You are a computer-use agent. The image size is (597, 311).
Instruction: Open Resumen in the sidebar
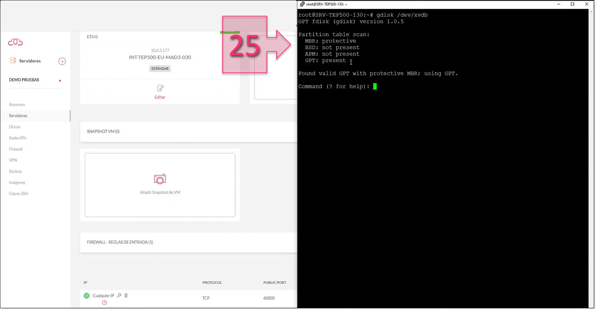[17, 105]
